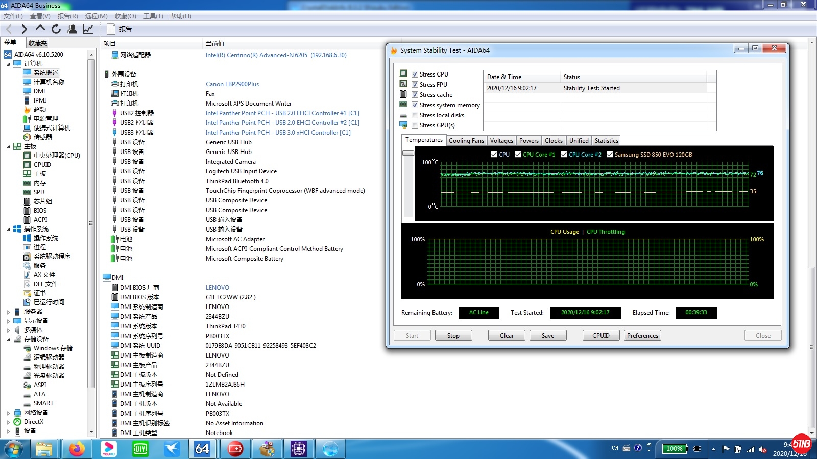Hide Samsung SSD 850 EVO temperature graph

(610, 155)
